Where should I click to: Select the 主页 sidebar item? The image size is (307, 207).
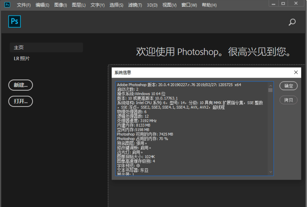(46, 47)
